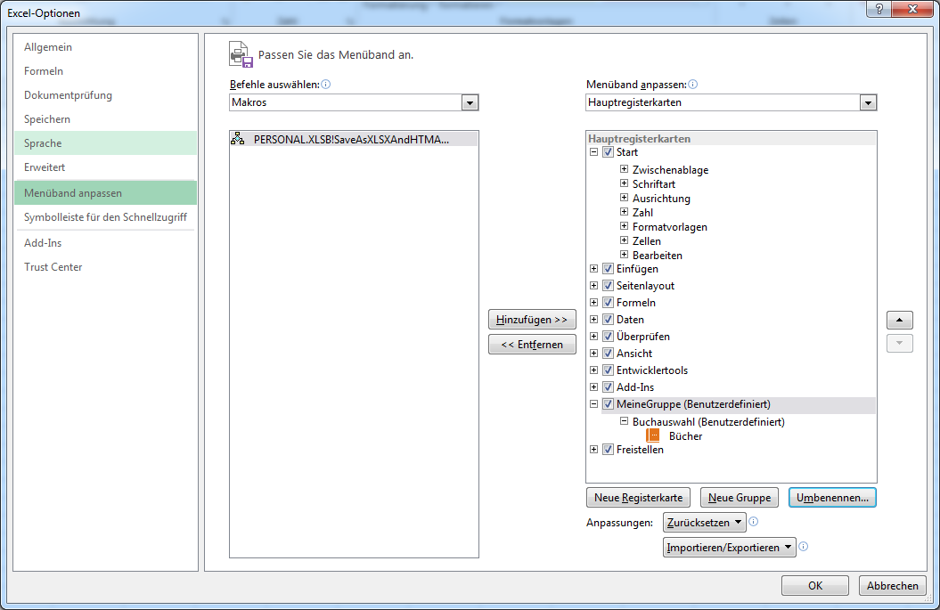The height and width of the screenshot is (610, 940).
Task: Click the Hinzufügen >> button
Action: tap(532, 320)
